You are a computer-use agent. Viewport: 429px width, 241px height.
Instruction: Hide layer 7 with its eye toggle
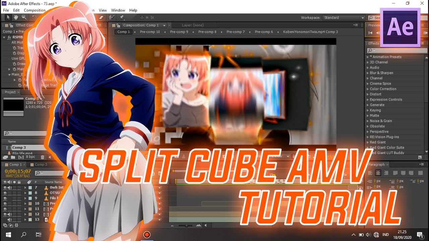[x=5, y=188]
